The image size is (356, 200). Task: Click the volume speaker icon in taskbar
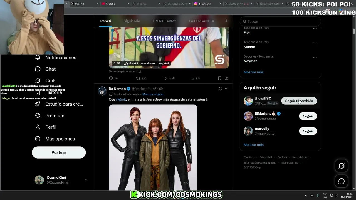click(336, 196)
